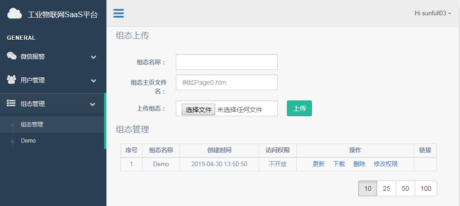
Task: Focus the 组态名称 input field
Action: (x=226, y=62)
